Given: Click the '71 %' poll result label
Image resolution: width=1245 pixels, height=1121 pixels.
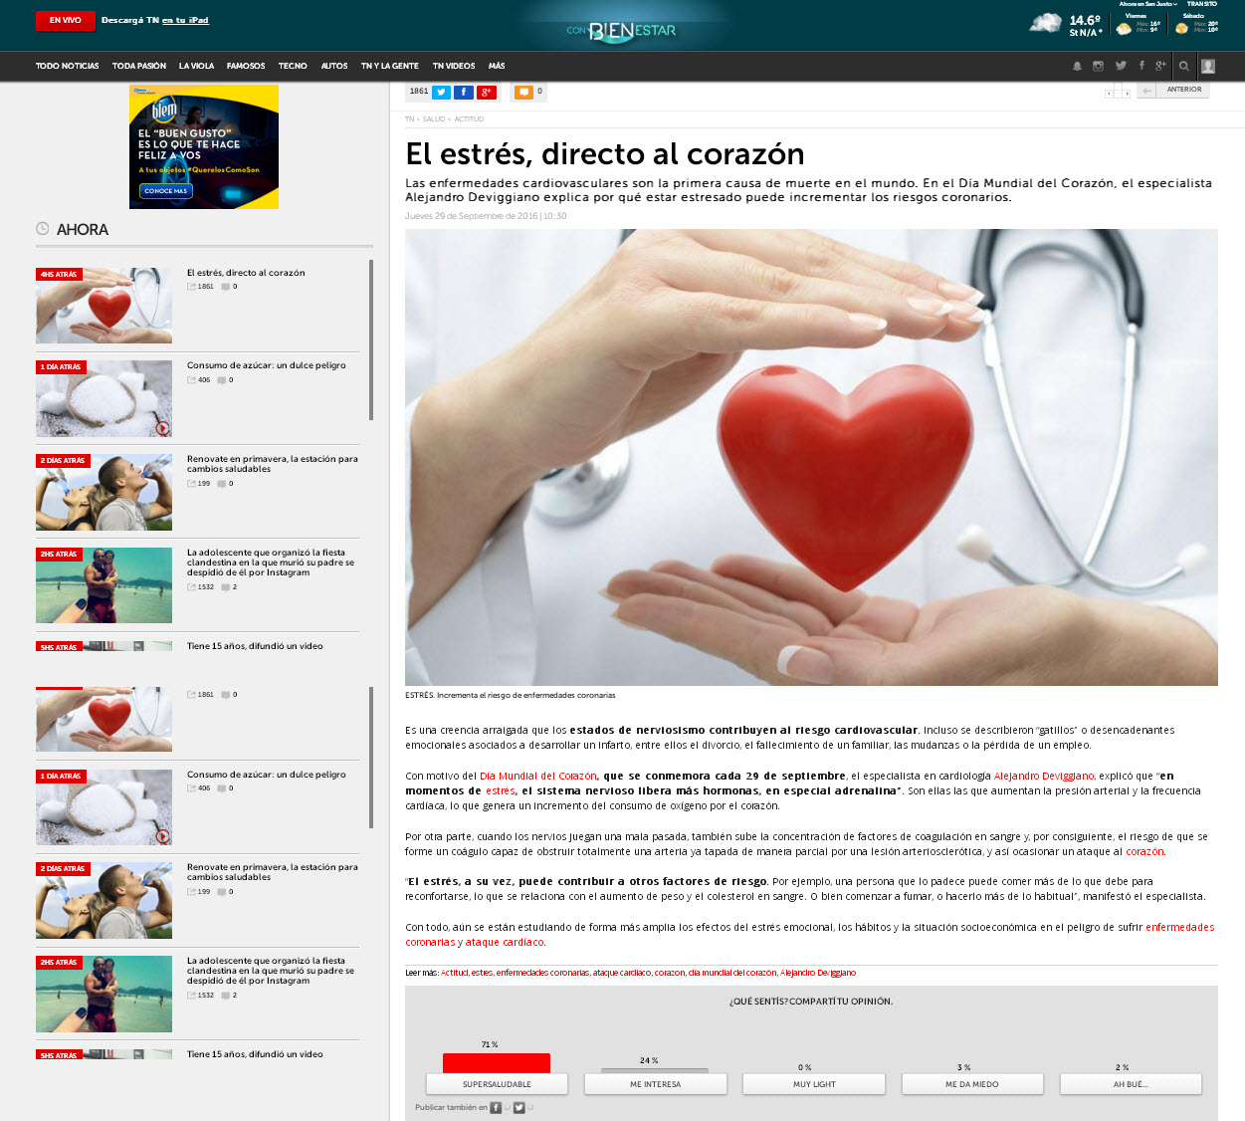Looking at the screenshot, I should (490, 1045).
